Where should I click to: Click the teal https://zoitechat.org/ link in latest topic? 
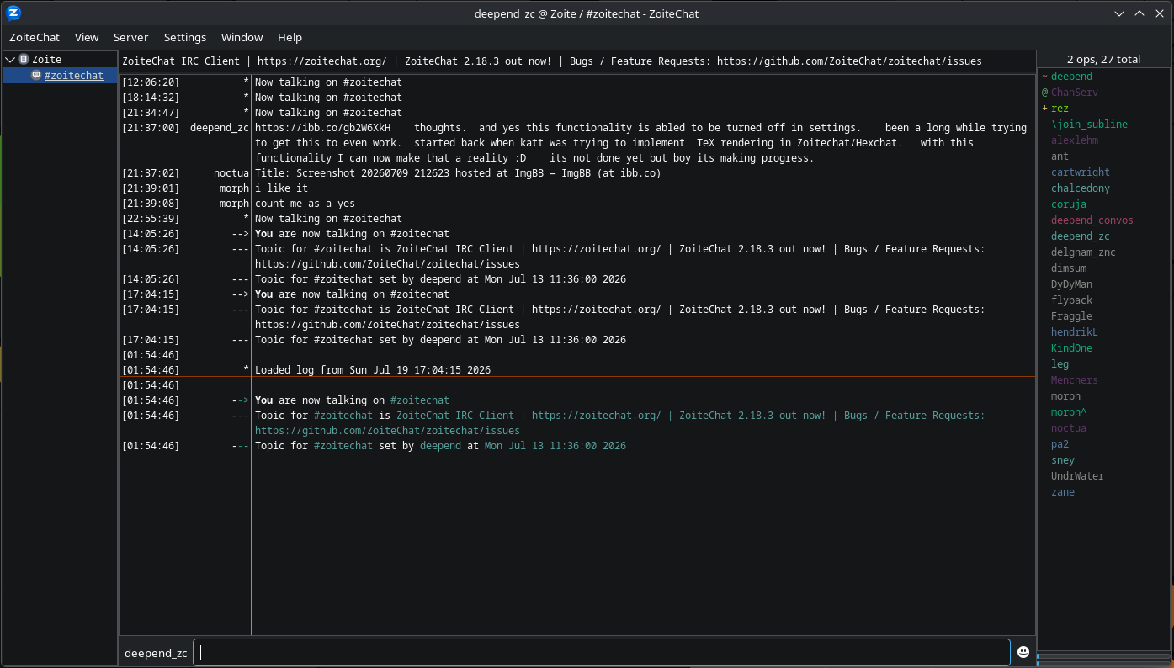coord(597,416)
